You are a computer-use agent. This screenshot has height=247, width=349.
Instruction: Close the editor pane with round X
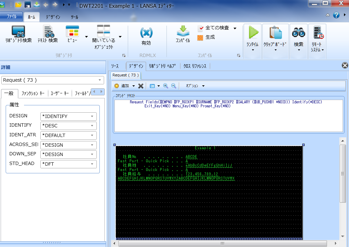tap(345, 65)
